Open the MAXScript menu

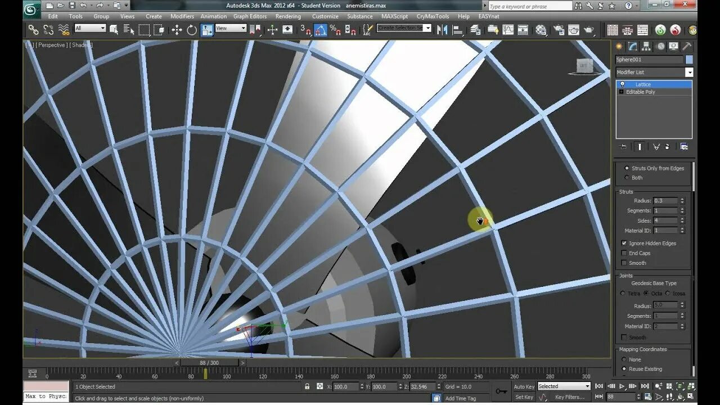(395, 16)
